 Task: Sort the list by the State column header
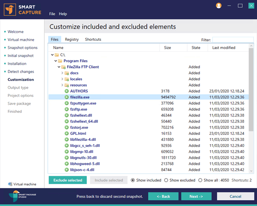pyautogui.click(x=196, y=48)
